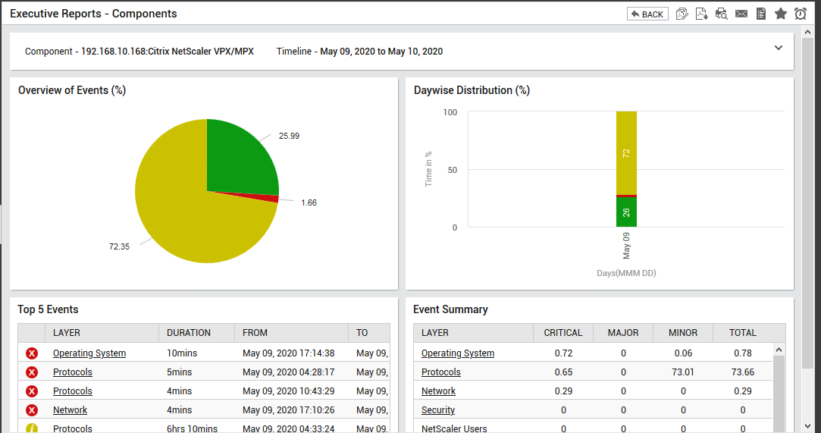The width and height of the screenshot is (821, 433).
Task: Click the BACK button
Action: [647, 14]
